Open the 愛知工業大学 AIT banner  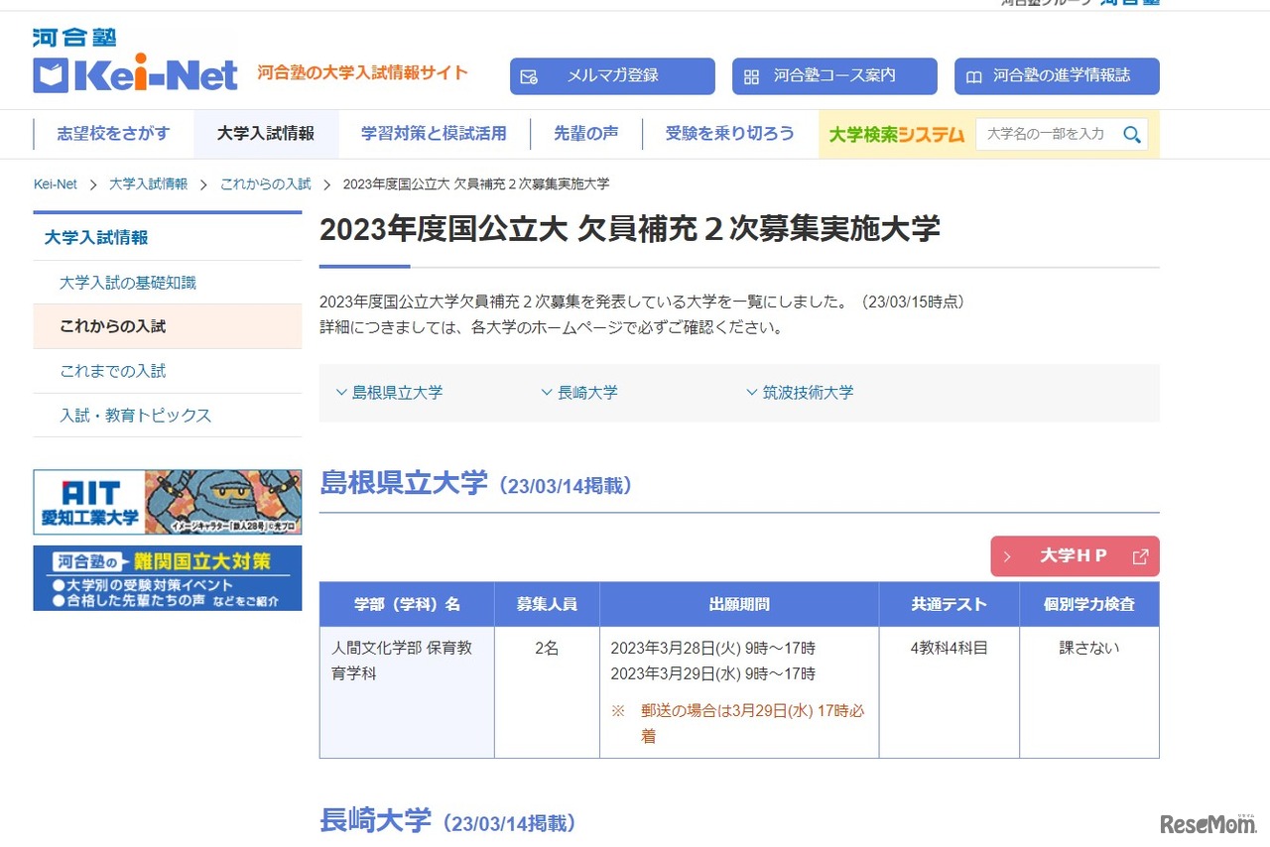point(167,502)
